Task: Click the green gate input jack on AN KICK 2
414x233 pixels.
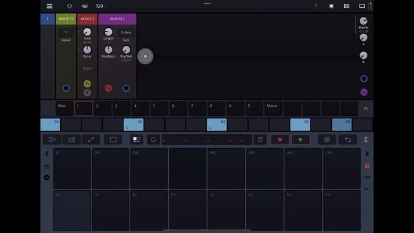Action: [x=87, y=83]
